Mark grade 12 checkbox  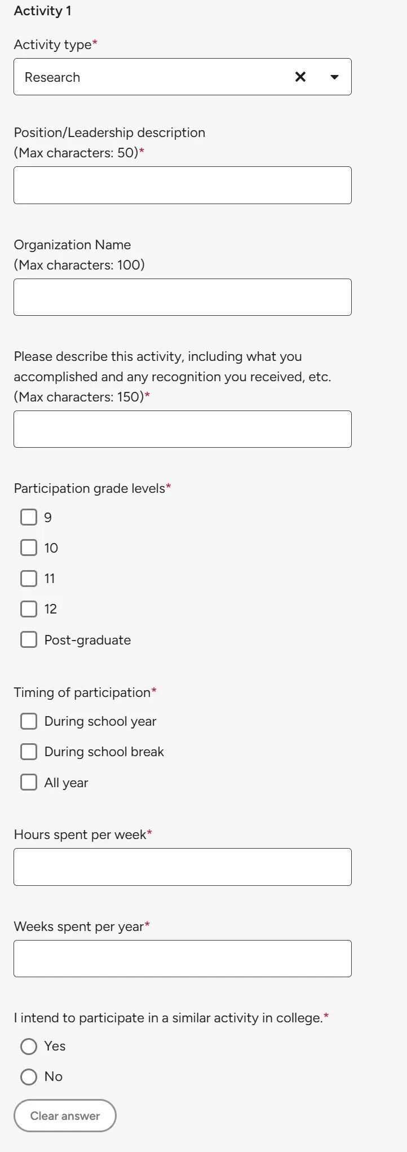tap(29, 608)
